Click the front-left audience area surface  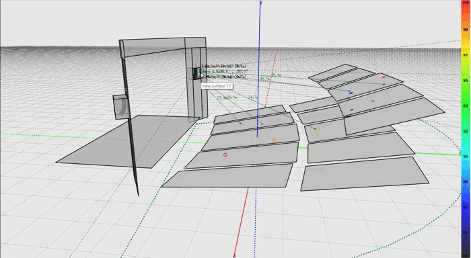coord(227,176)
